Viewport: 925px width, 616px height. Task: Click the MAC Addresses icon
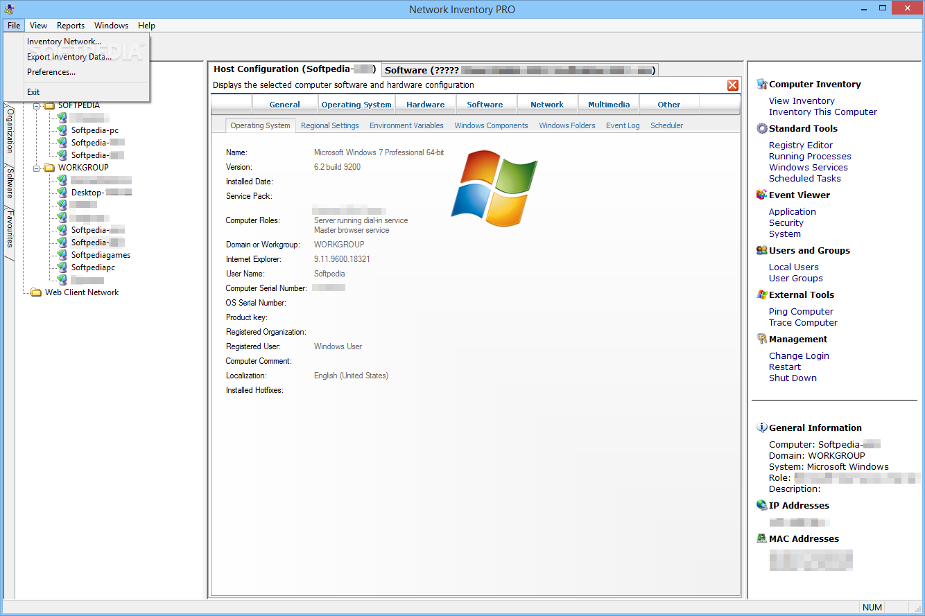762,538
